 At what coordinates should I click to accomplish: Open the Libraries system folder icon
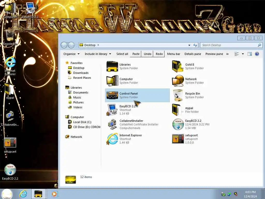(112, 66)
